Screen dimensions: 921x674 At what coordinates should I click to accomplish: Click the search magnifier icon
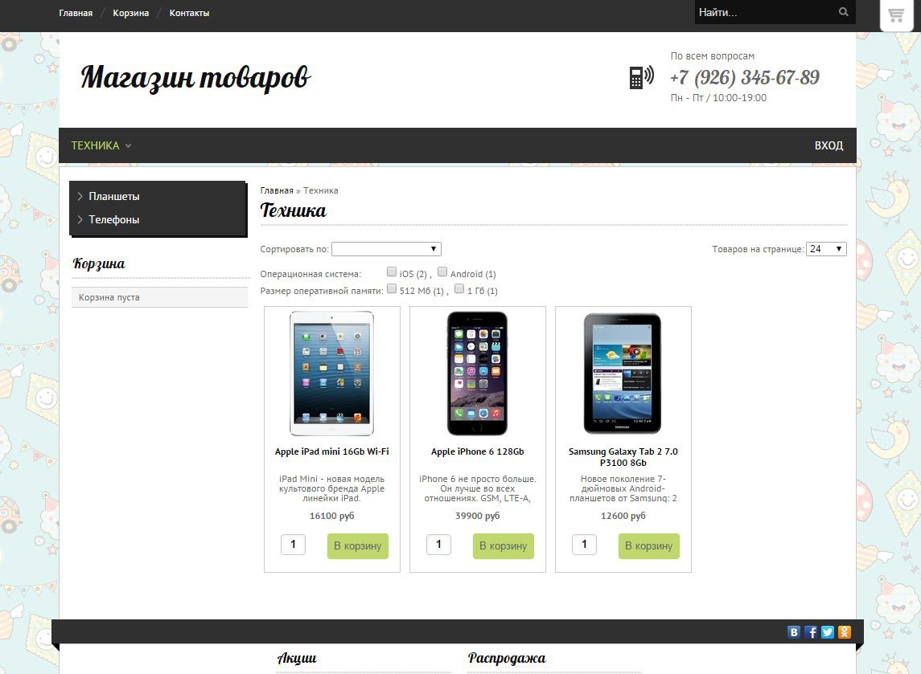[844, 12]
